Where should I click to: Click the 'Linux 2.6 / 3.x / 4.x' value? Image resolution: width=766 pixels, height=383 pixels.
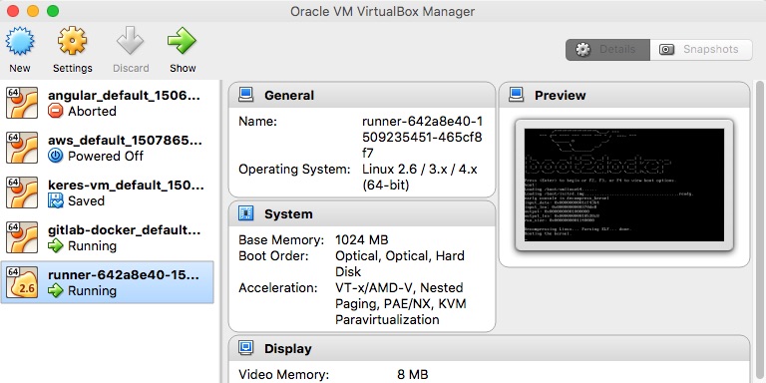coord(420,170)
